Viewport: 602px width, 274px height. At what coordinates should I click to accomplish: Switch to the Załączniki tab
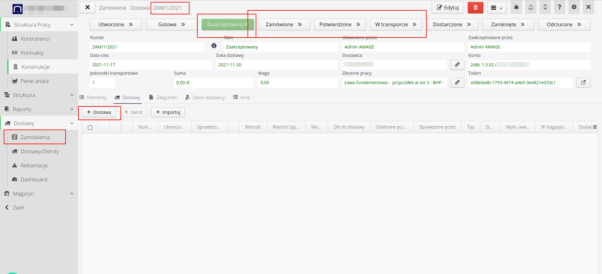point(163,98)
